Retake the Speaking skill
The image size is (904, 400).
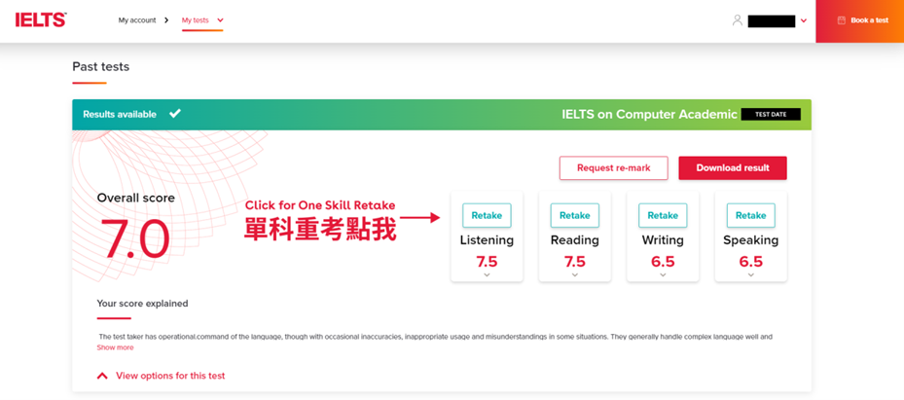pyautogui.click(x=750, y=215)
